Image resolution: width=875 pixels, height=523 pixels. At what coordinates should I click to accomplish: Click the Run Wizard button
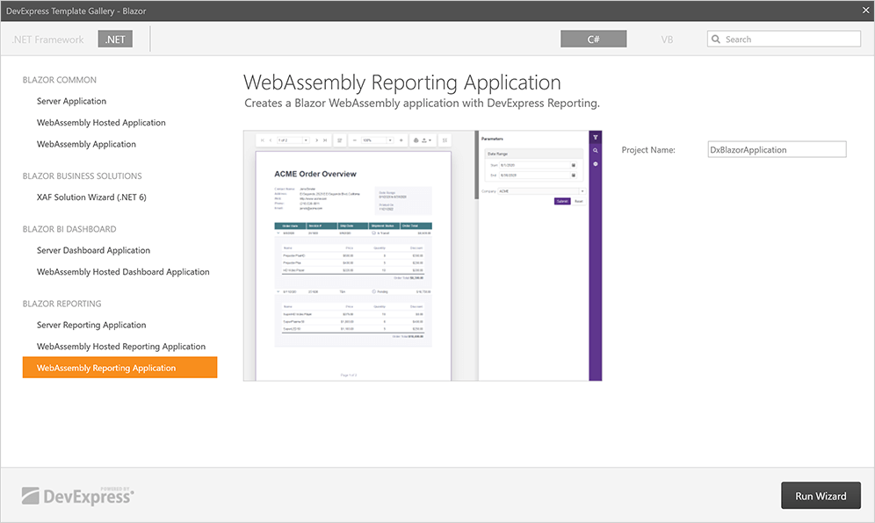(821, 495)
